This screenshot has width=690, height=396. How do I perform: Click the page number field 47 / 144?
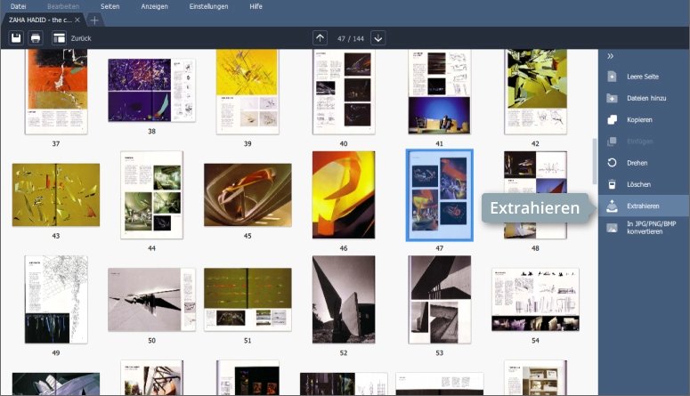click(x=350, y=38)
